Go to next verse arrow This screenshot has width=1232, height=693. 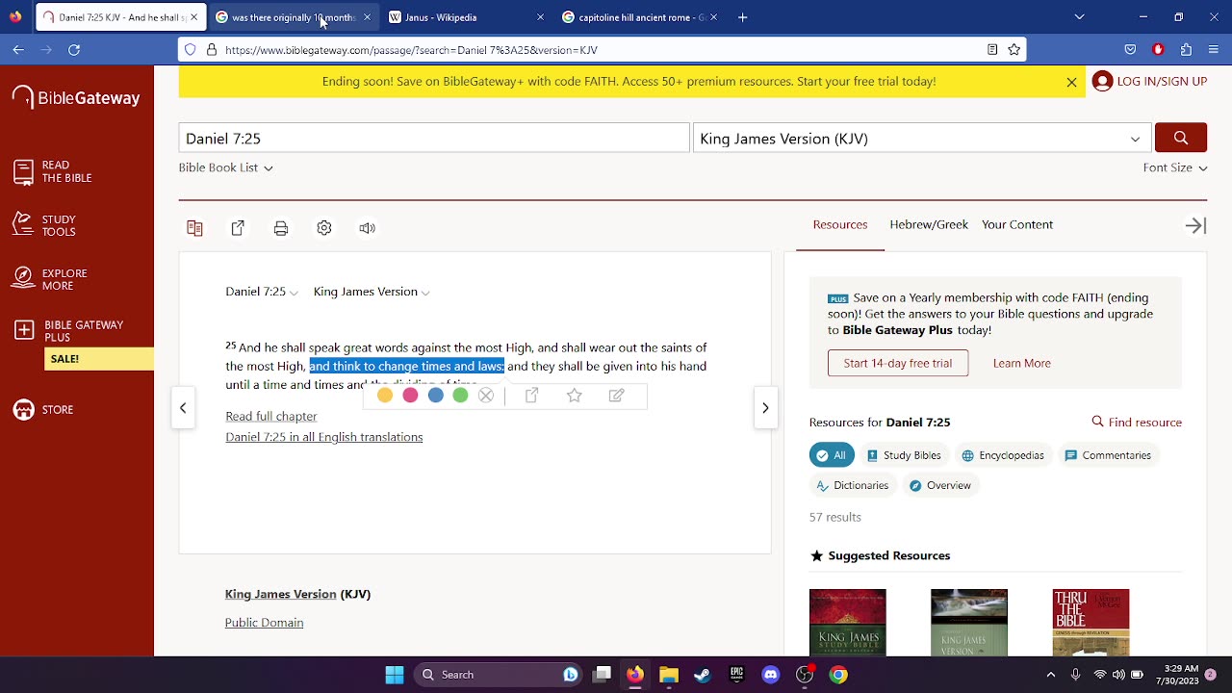(765, 408)
